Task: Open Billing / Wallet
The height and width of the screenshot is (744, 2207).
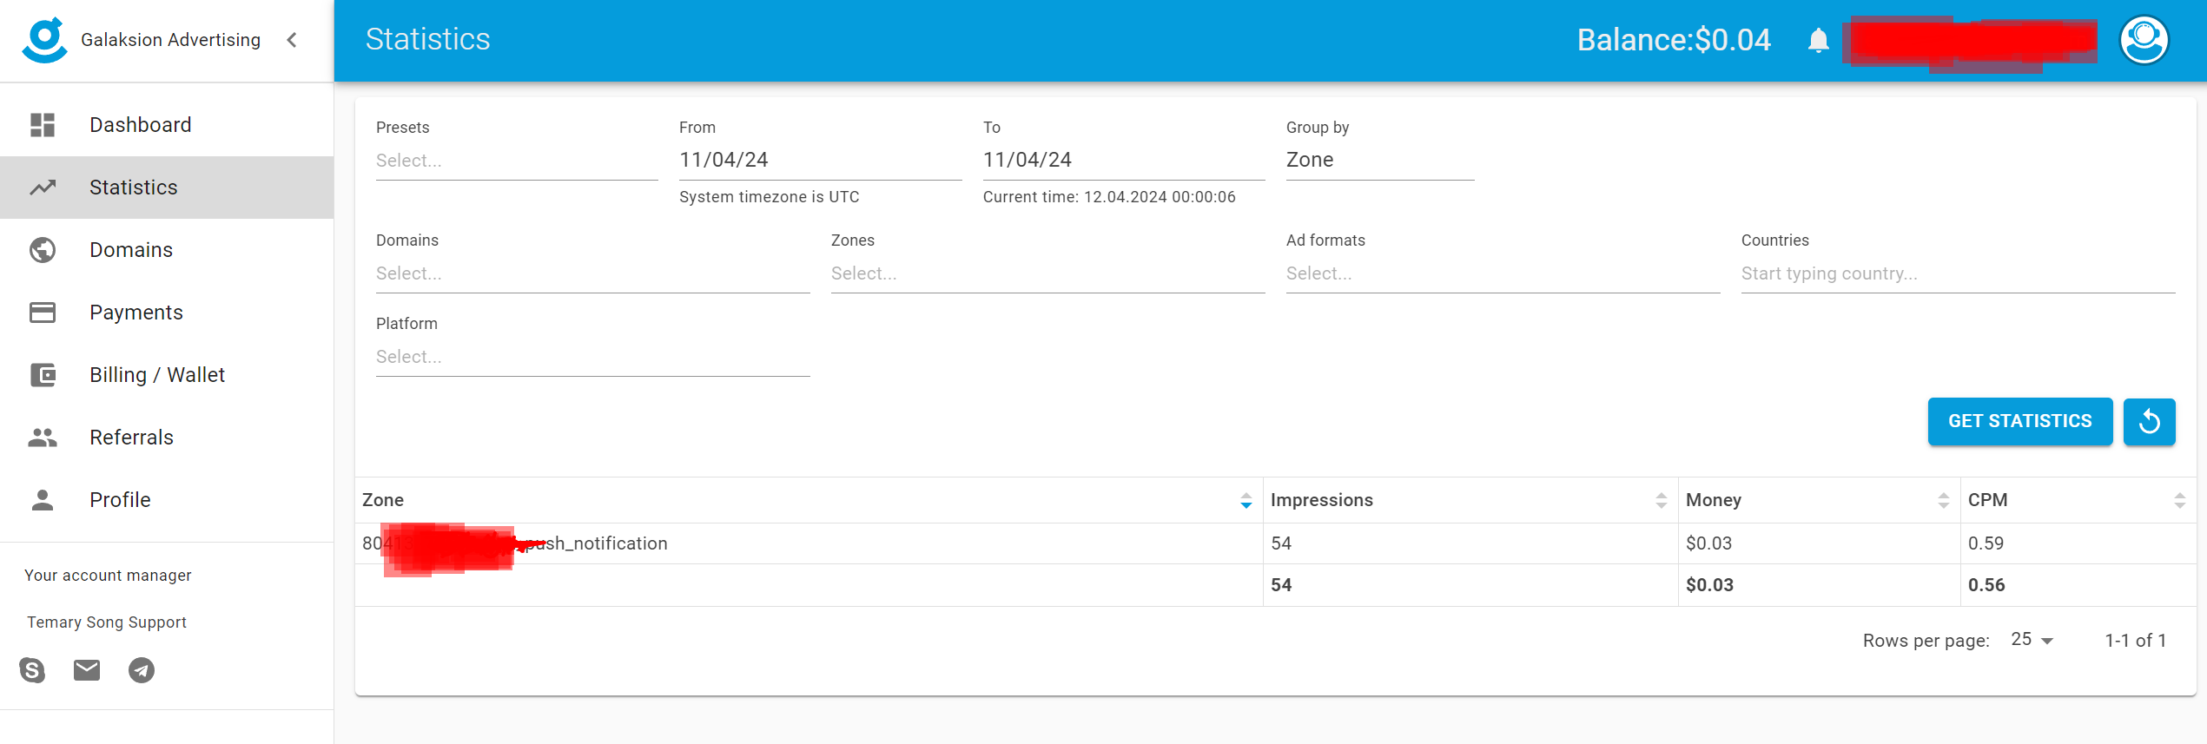Action: (x=167, y=375)
